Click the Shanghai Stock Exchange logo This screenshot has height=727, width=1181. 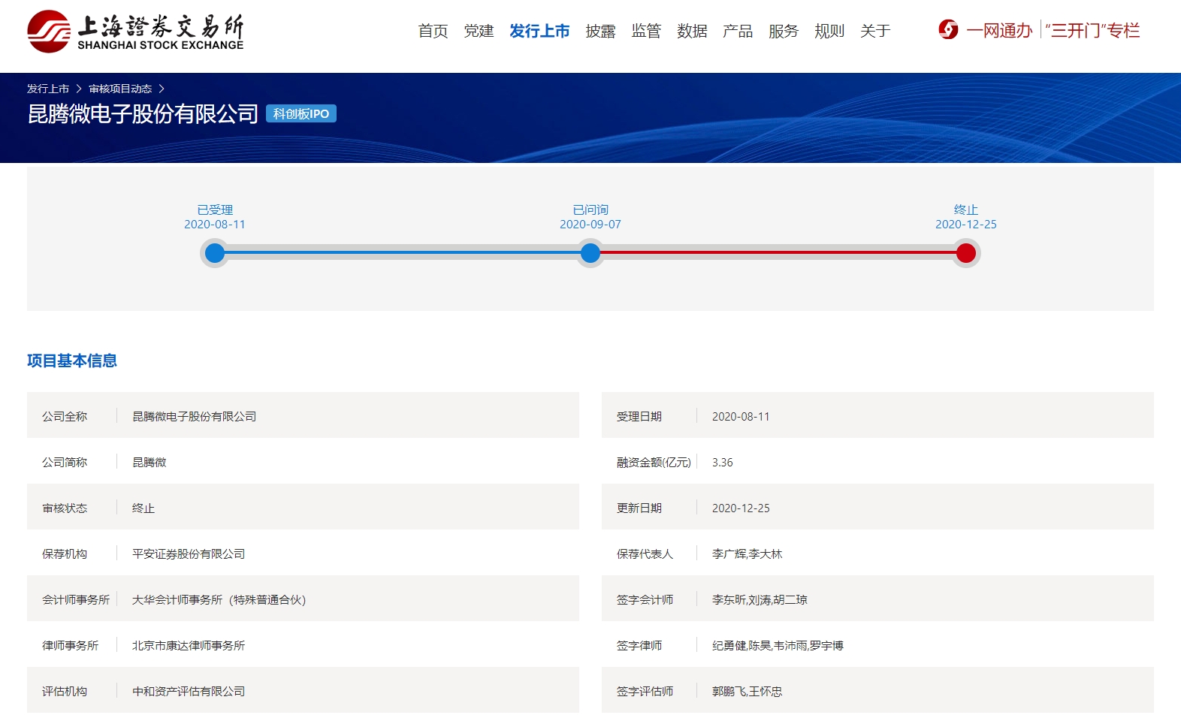pos(135,32)
